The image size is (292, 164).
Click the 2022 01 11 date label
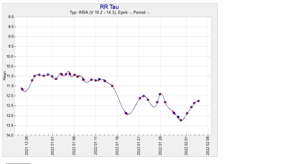coord(96,146)
